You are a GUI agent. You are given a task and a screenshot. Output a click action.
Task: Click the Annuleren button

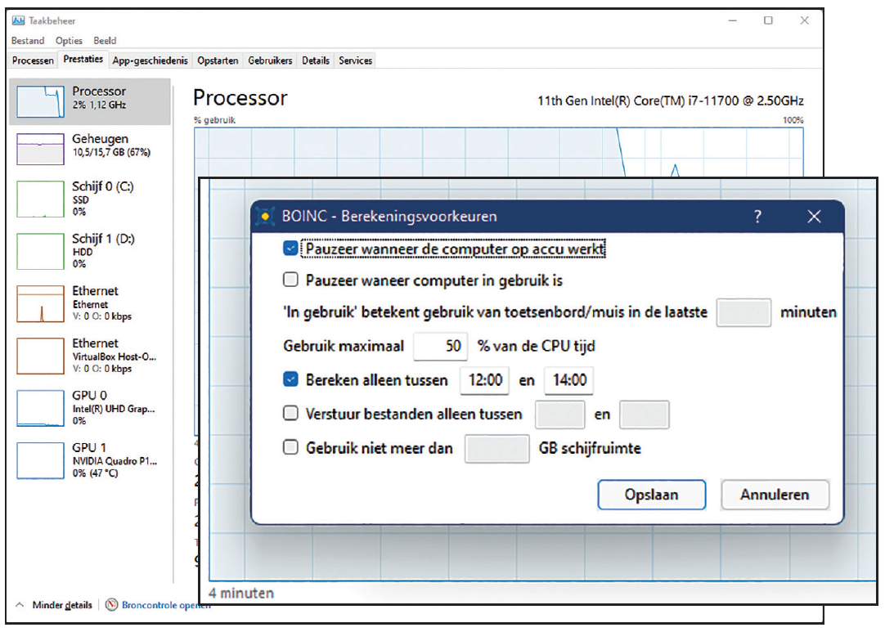tap(775, 495)
